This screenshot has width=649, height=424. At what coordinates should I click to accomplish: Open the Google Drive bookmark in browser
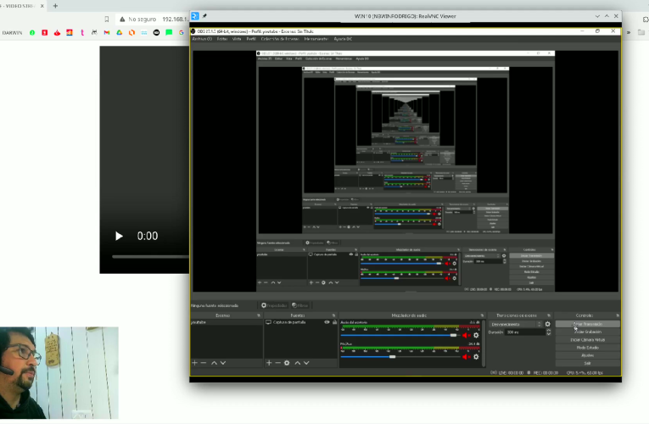tap(120, 33)
